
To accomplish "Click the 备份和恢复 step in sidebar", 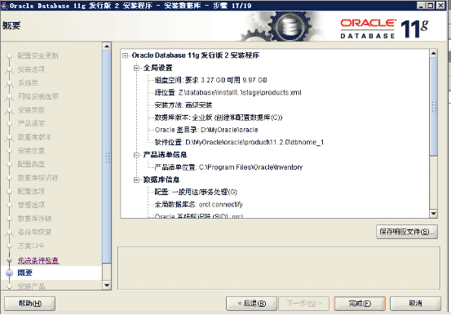I will coord(34,232).
